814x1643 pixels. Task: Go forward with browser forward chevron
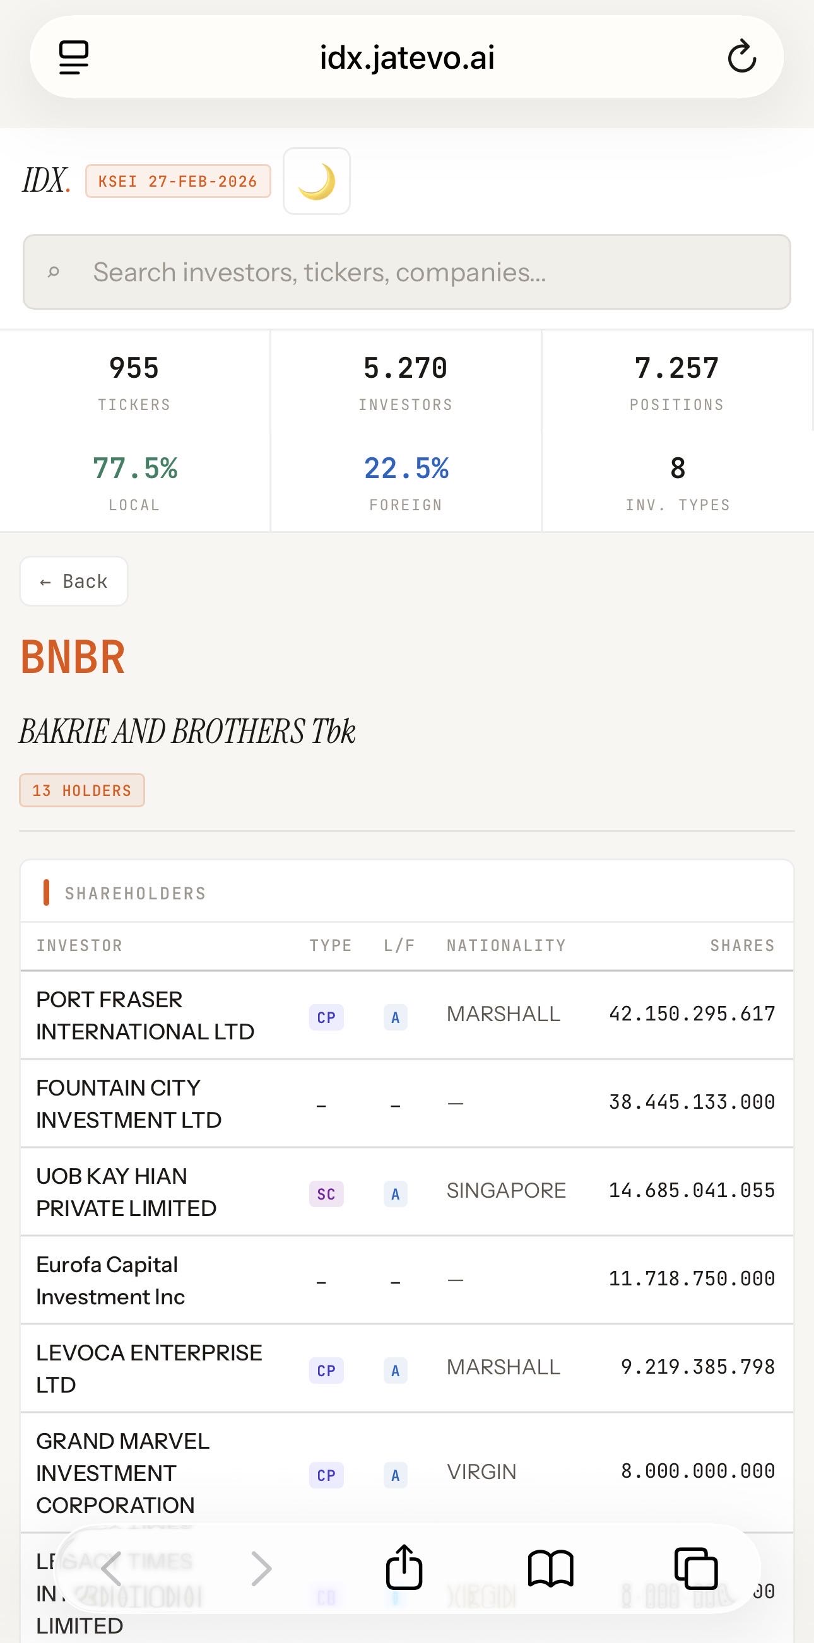point(261,1569)
